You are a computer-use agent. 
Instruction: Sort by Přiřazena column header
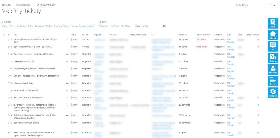(x=113, y=35)
